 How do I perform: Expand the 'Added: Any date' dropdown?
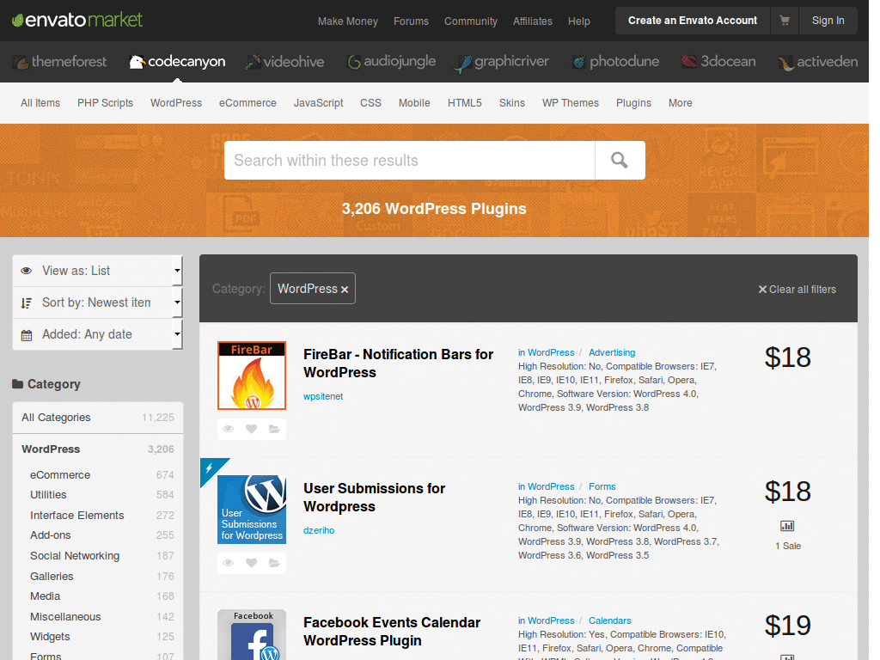coord(97,334)
